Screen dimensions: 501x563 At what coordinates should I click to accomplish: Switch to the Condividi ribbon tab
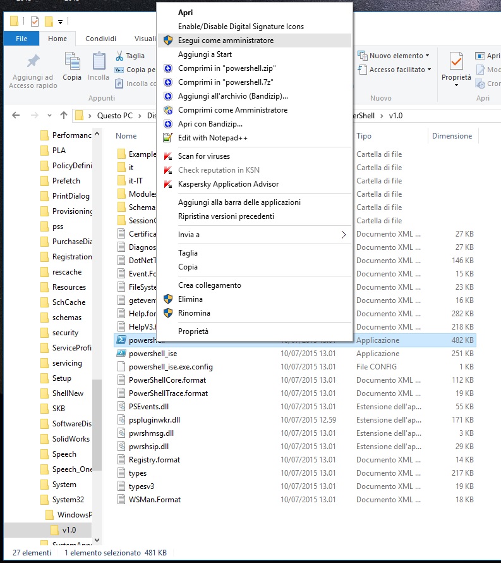coord(100,39)
